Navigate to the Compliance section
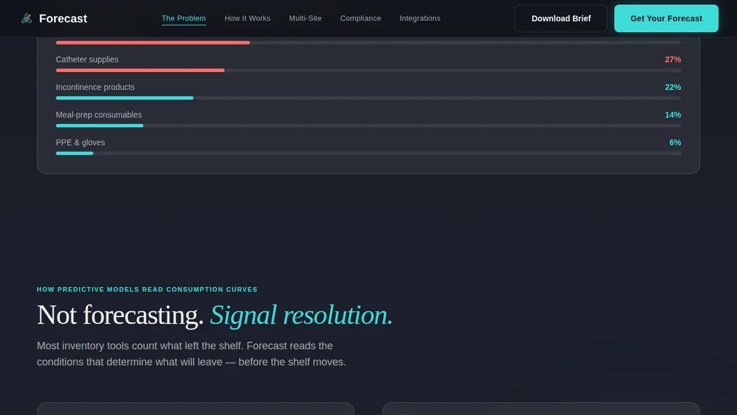This screenshot has height=415, width=737. 360,18
